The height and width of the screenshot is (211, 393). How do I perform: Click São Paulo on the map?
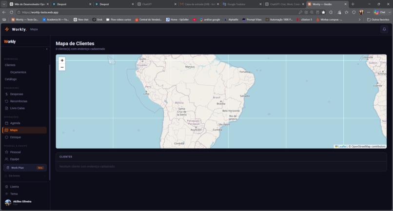(224, 124)
